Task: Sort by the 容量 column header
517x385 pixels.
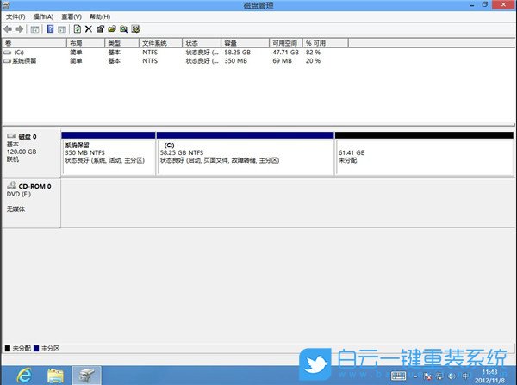Action: click(x=231, y=43)
